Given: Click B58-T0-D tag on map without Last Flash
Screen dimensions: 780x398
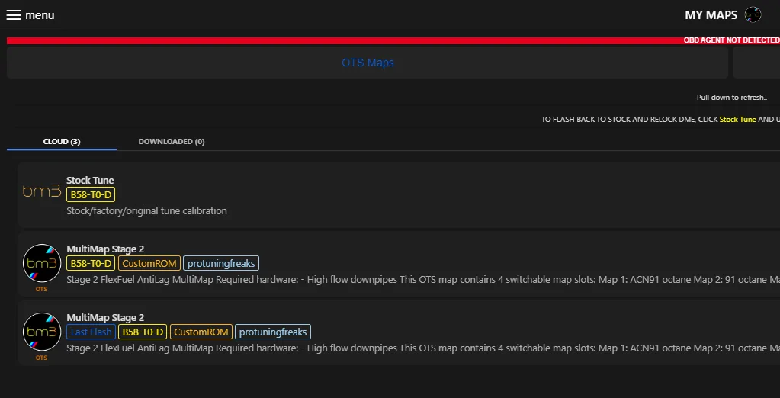Looking at the screenshot, I should [x=91, y=263].
